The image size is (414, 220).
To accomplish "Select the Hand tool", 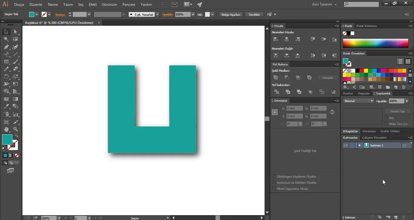I will pyautogui.click(x=6, y=129).
